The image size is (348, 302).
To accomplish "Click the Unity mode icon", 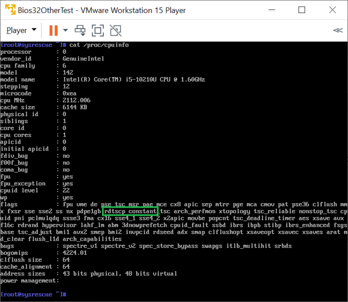I will (116, 30).
